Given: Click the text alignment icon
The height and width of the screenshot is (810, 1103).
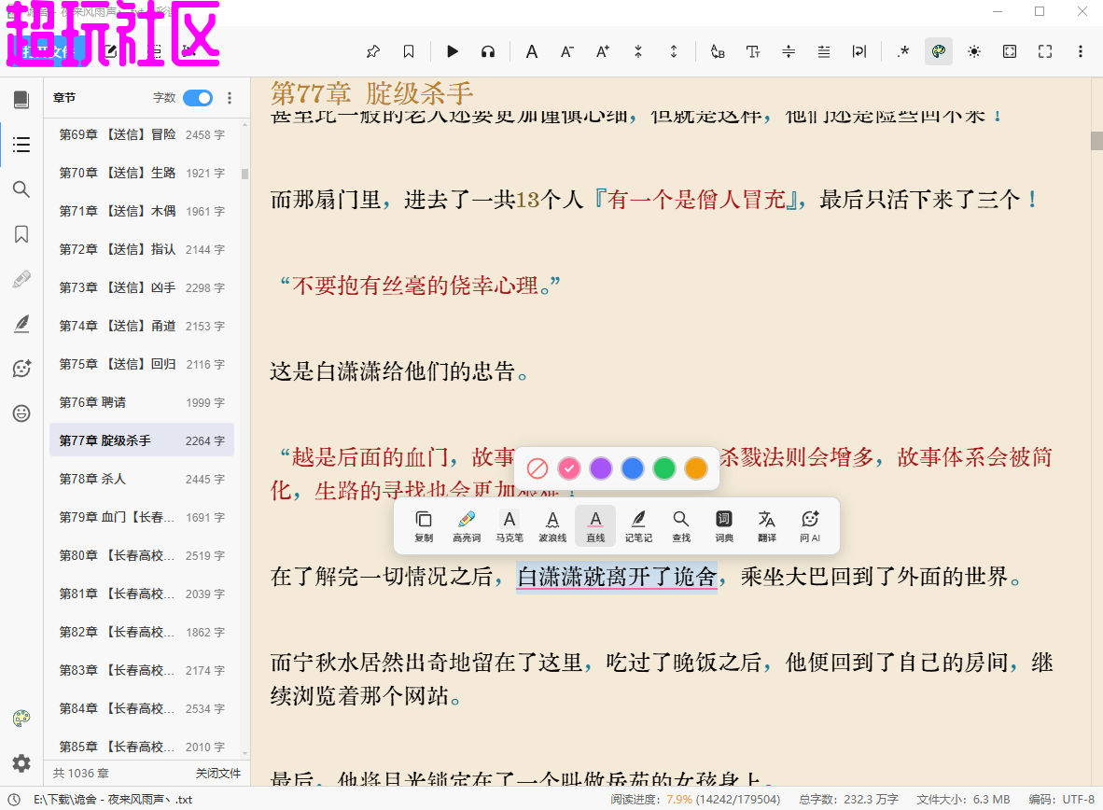Looking at the screenshot, I should coord(824,51).
